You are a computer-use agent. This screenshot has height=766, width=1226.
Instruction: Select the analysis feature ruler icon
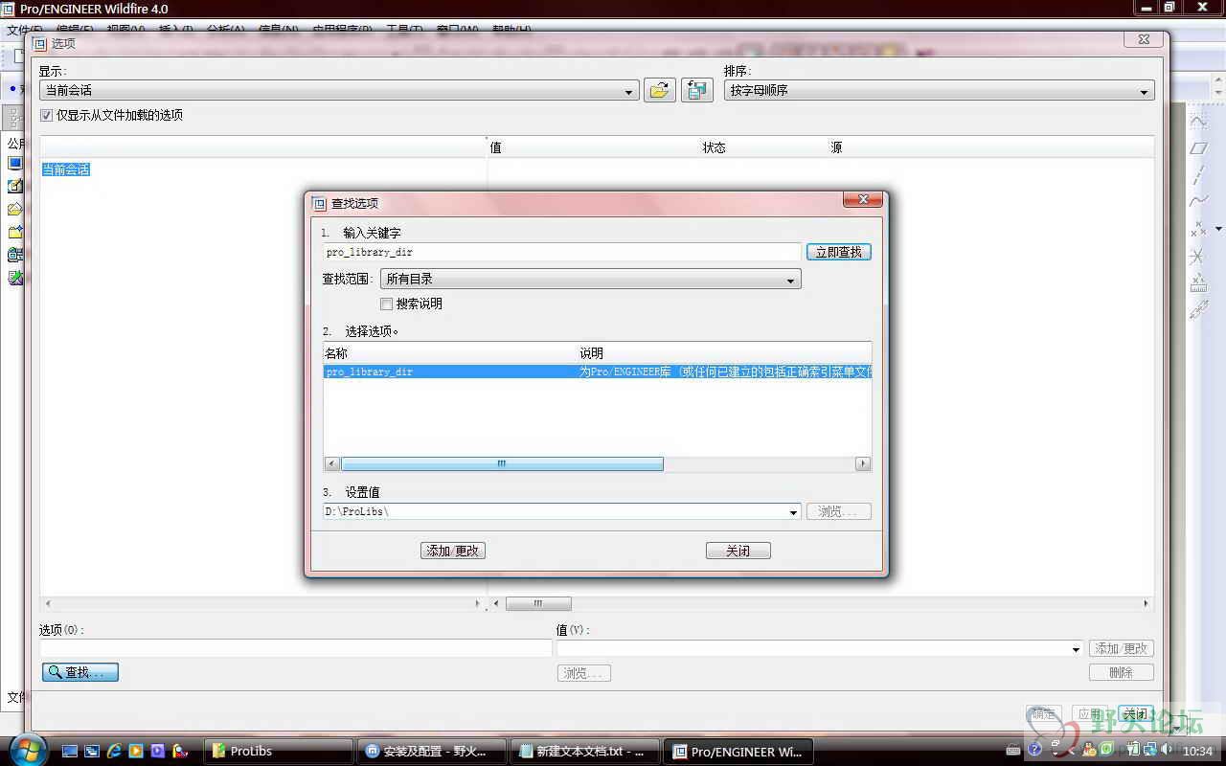pyautogui.click(x=1198, y=283)
